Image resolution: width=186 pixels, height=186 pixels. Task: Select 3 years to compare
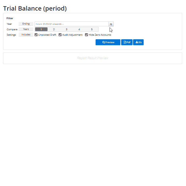point(67,29)
